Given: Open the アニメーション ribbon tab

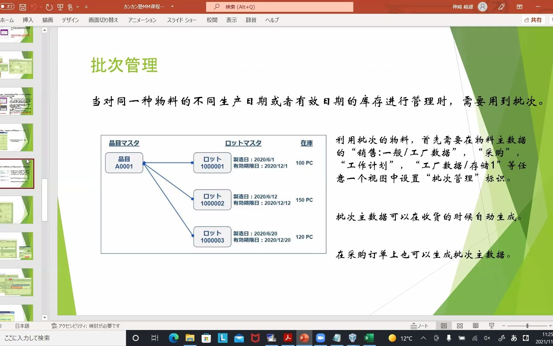Looking at the screenshot, I should (x=142, y=20).
